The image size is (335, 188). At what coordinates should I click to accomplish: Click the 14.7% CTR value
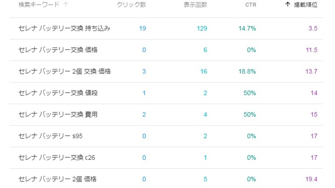pyautogui.click(x=247, y=29)
